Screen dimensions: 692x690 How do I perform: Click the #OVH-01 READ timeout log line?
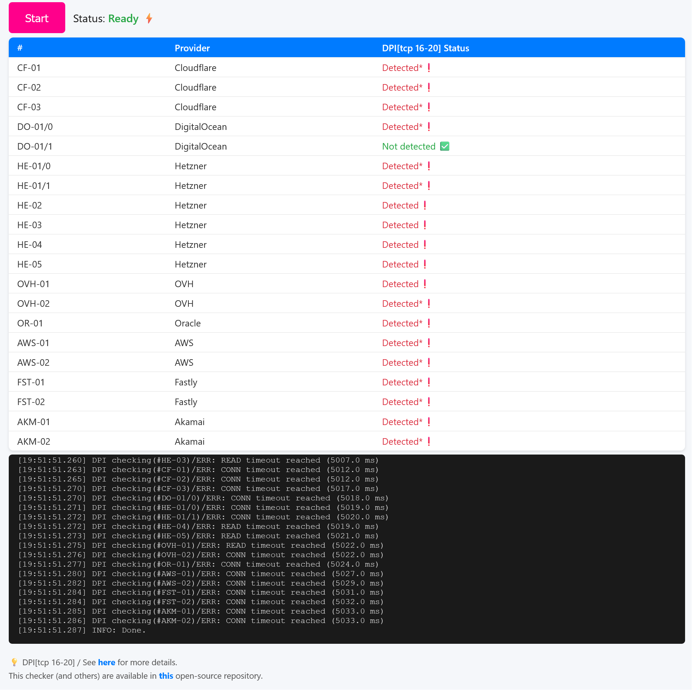[x=201, y=545]
